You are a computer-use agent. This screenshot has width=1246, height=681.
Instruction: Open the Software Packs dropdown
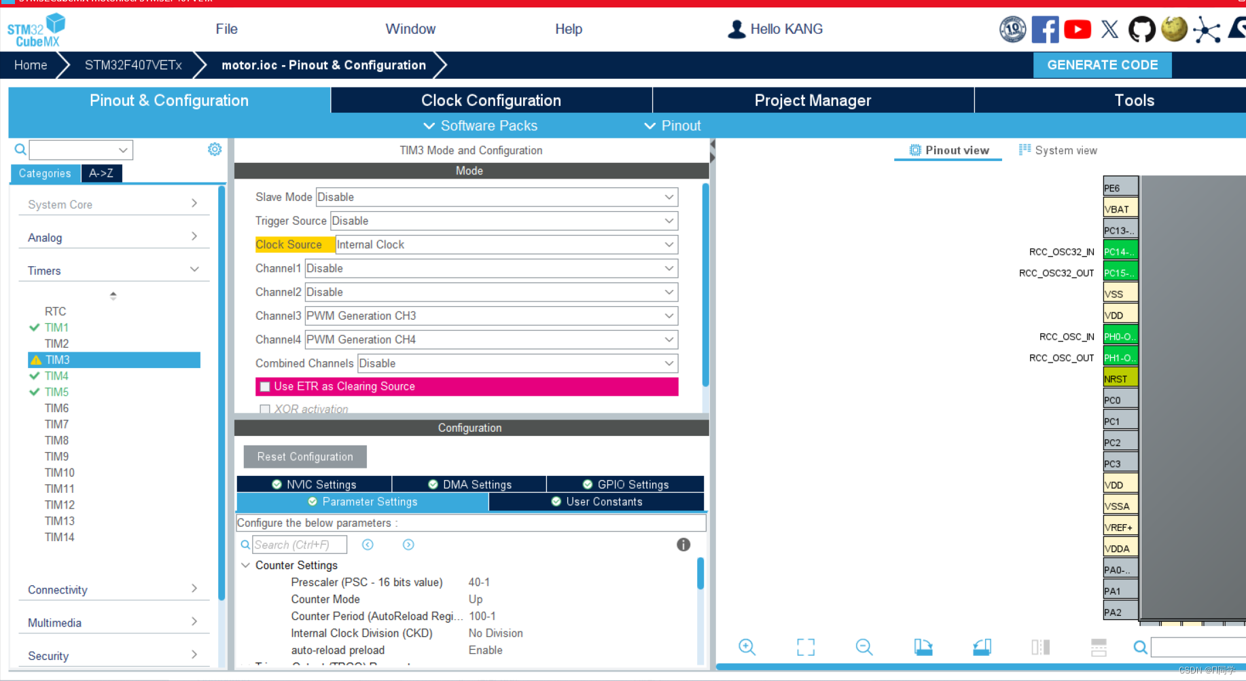tap(480, 126)
